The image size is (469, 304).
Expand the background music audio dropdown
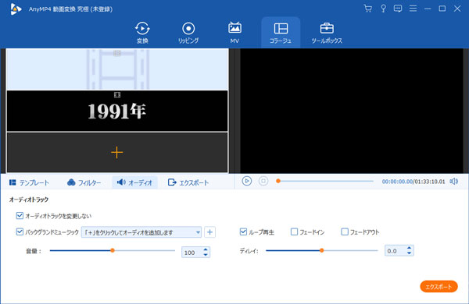click(141, 232)
